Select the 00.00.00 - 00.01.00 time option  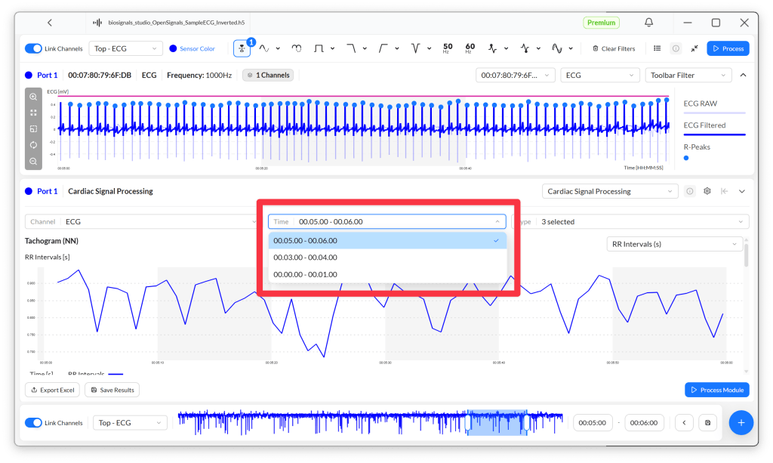tap(387, 275)
